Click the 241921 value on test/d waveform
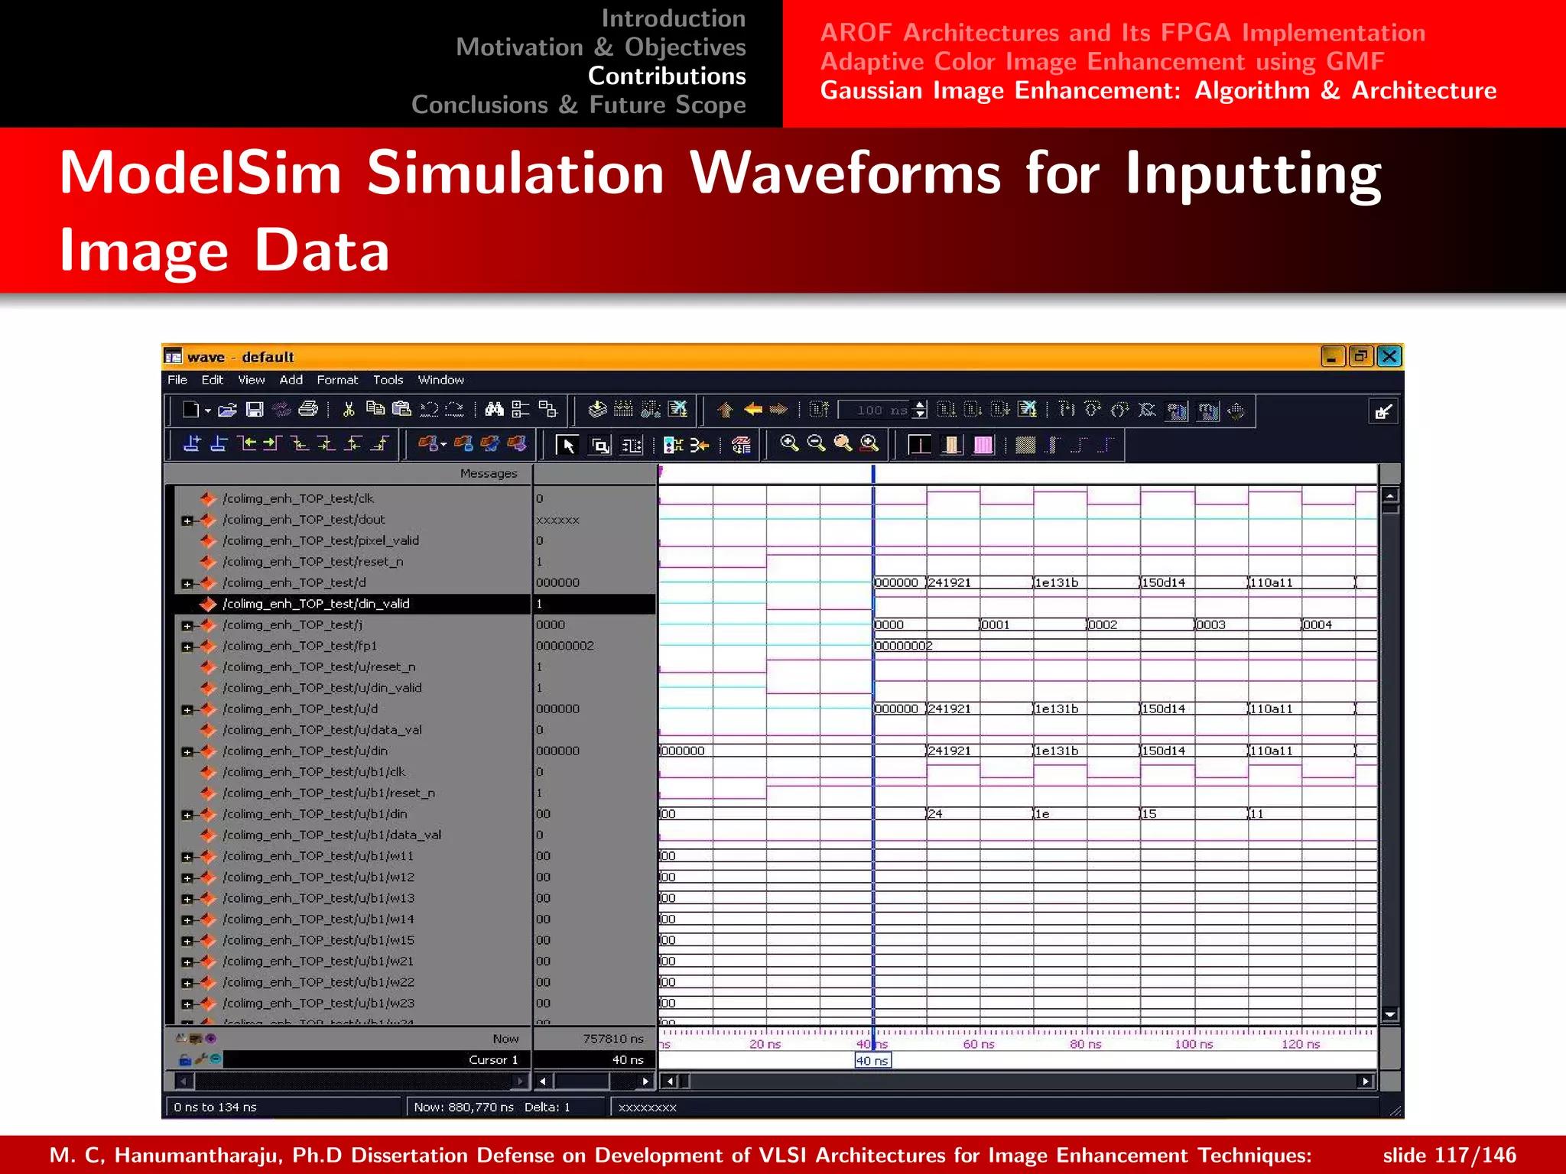This screenshot has width=1566, height=1174. tap(950, 582)
